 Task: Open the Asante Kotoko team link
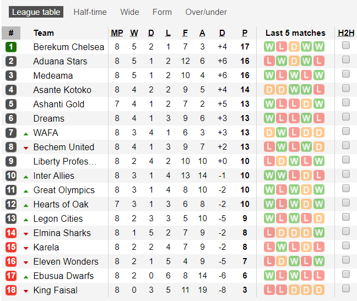click(x=62, y=90)
